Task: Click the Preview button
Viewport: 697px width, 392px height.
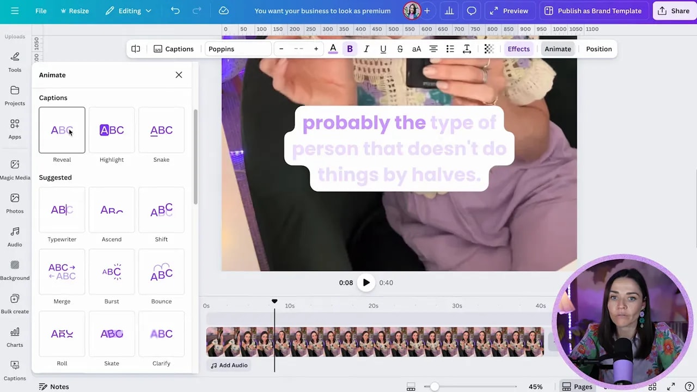Action: click(509, 11)
